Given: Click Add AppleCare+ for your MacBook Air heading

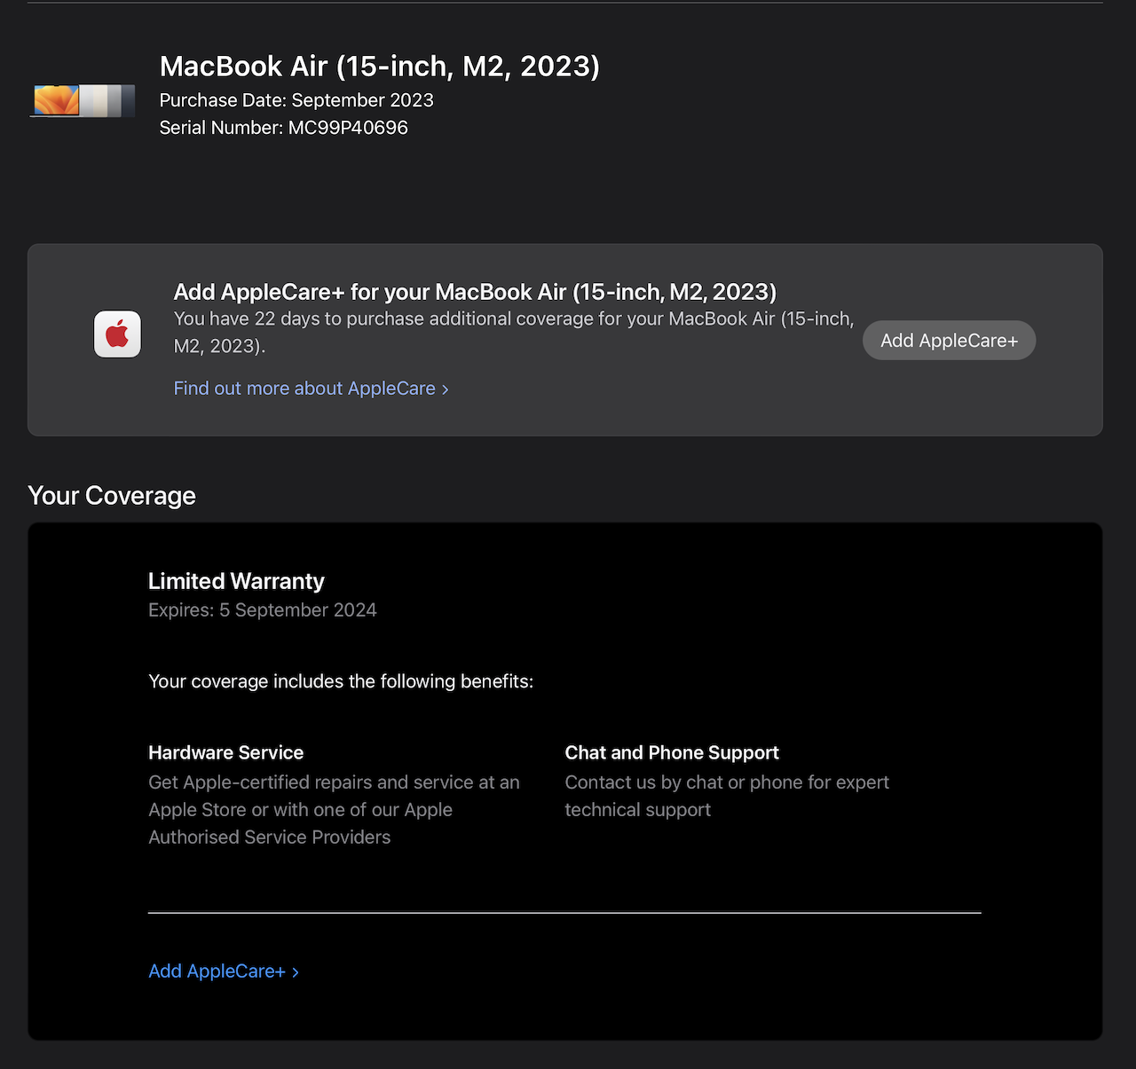Looking at the screenshot, I should (x=475, y=292).
